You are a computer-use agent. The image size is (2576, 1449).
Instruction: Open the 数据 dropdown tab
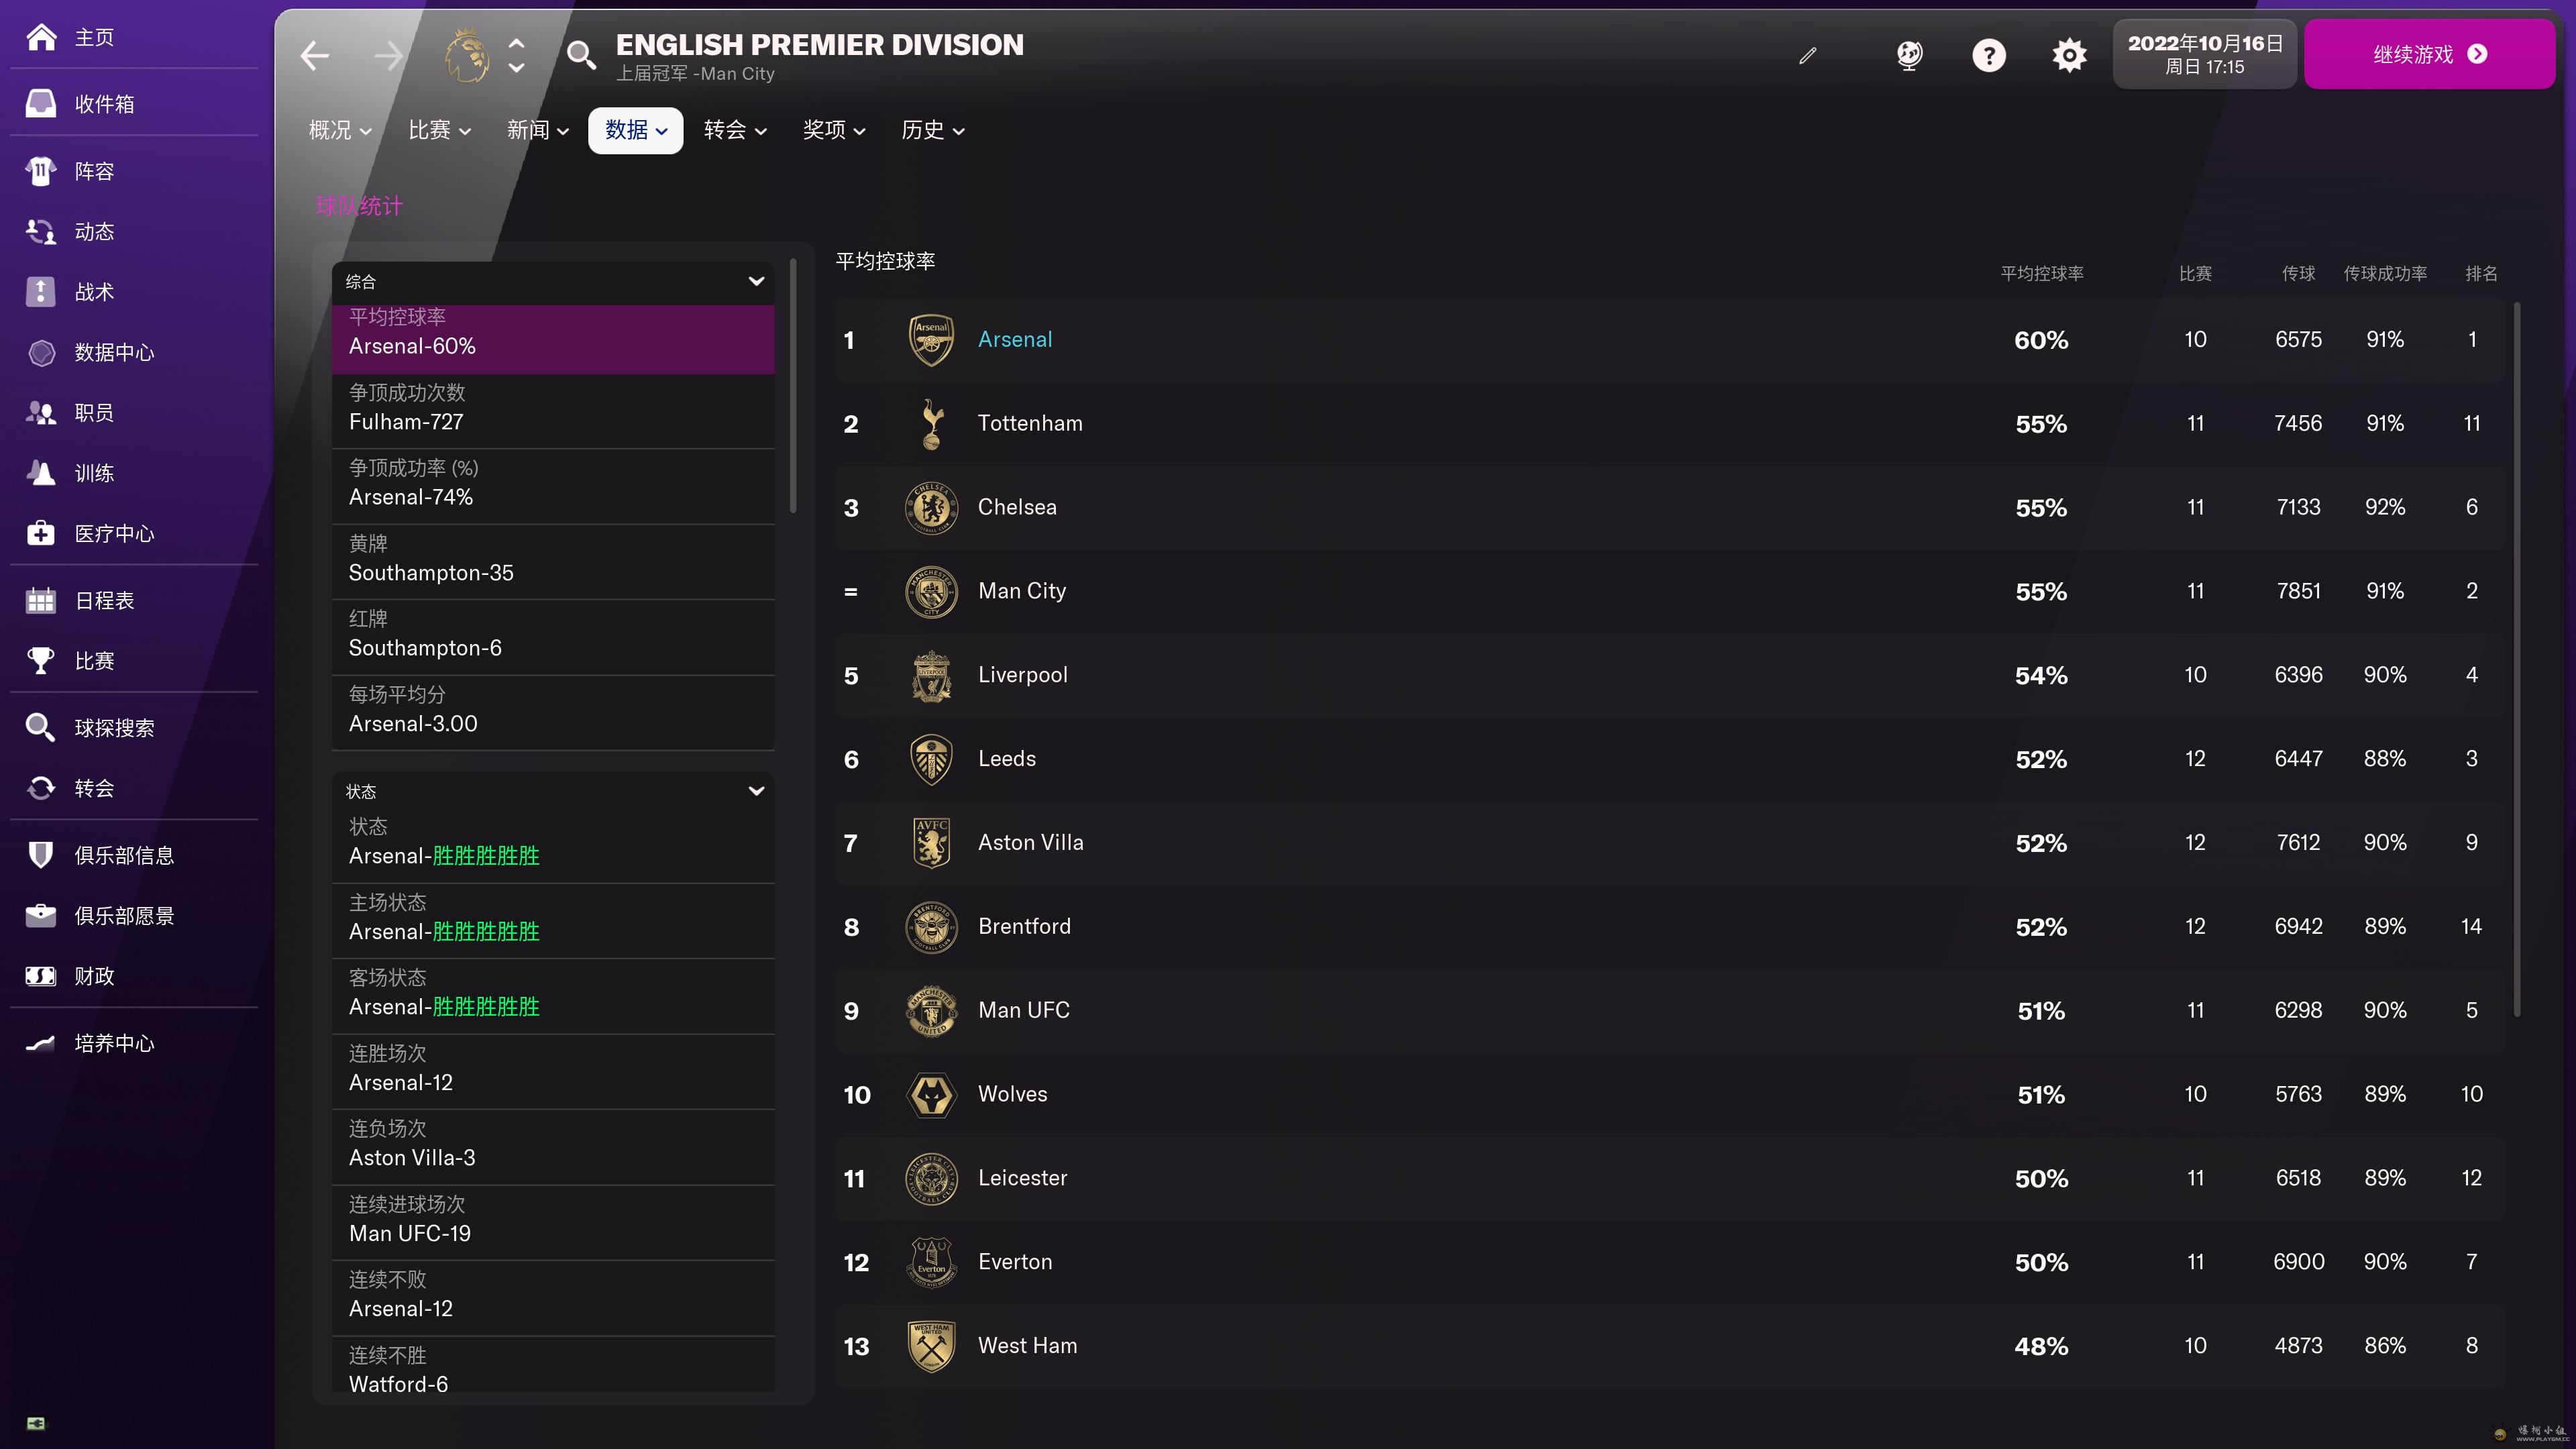pos(635,130)
